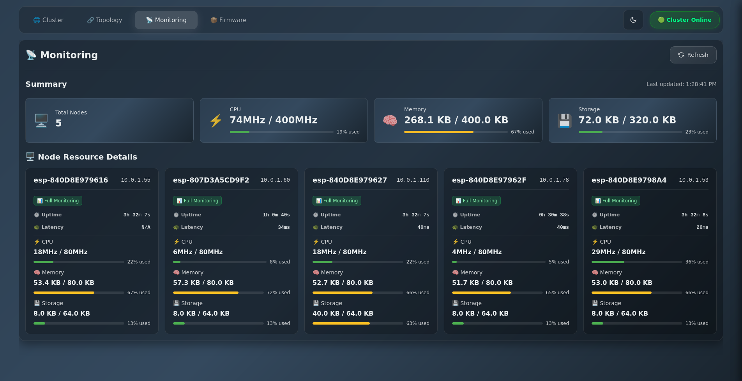
Task: Open the Firmware tab
Action: coord(228,20)
